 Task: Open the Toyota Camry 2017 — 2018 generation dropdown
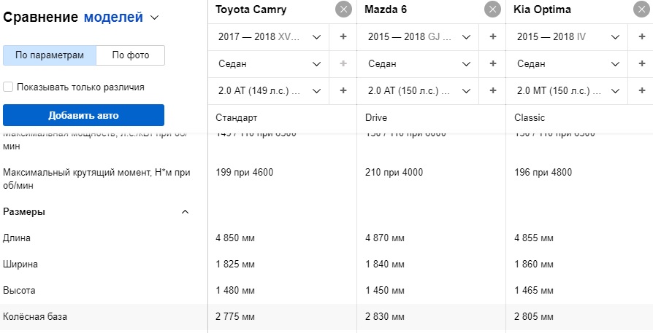pos(269,37)
